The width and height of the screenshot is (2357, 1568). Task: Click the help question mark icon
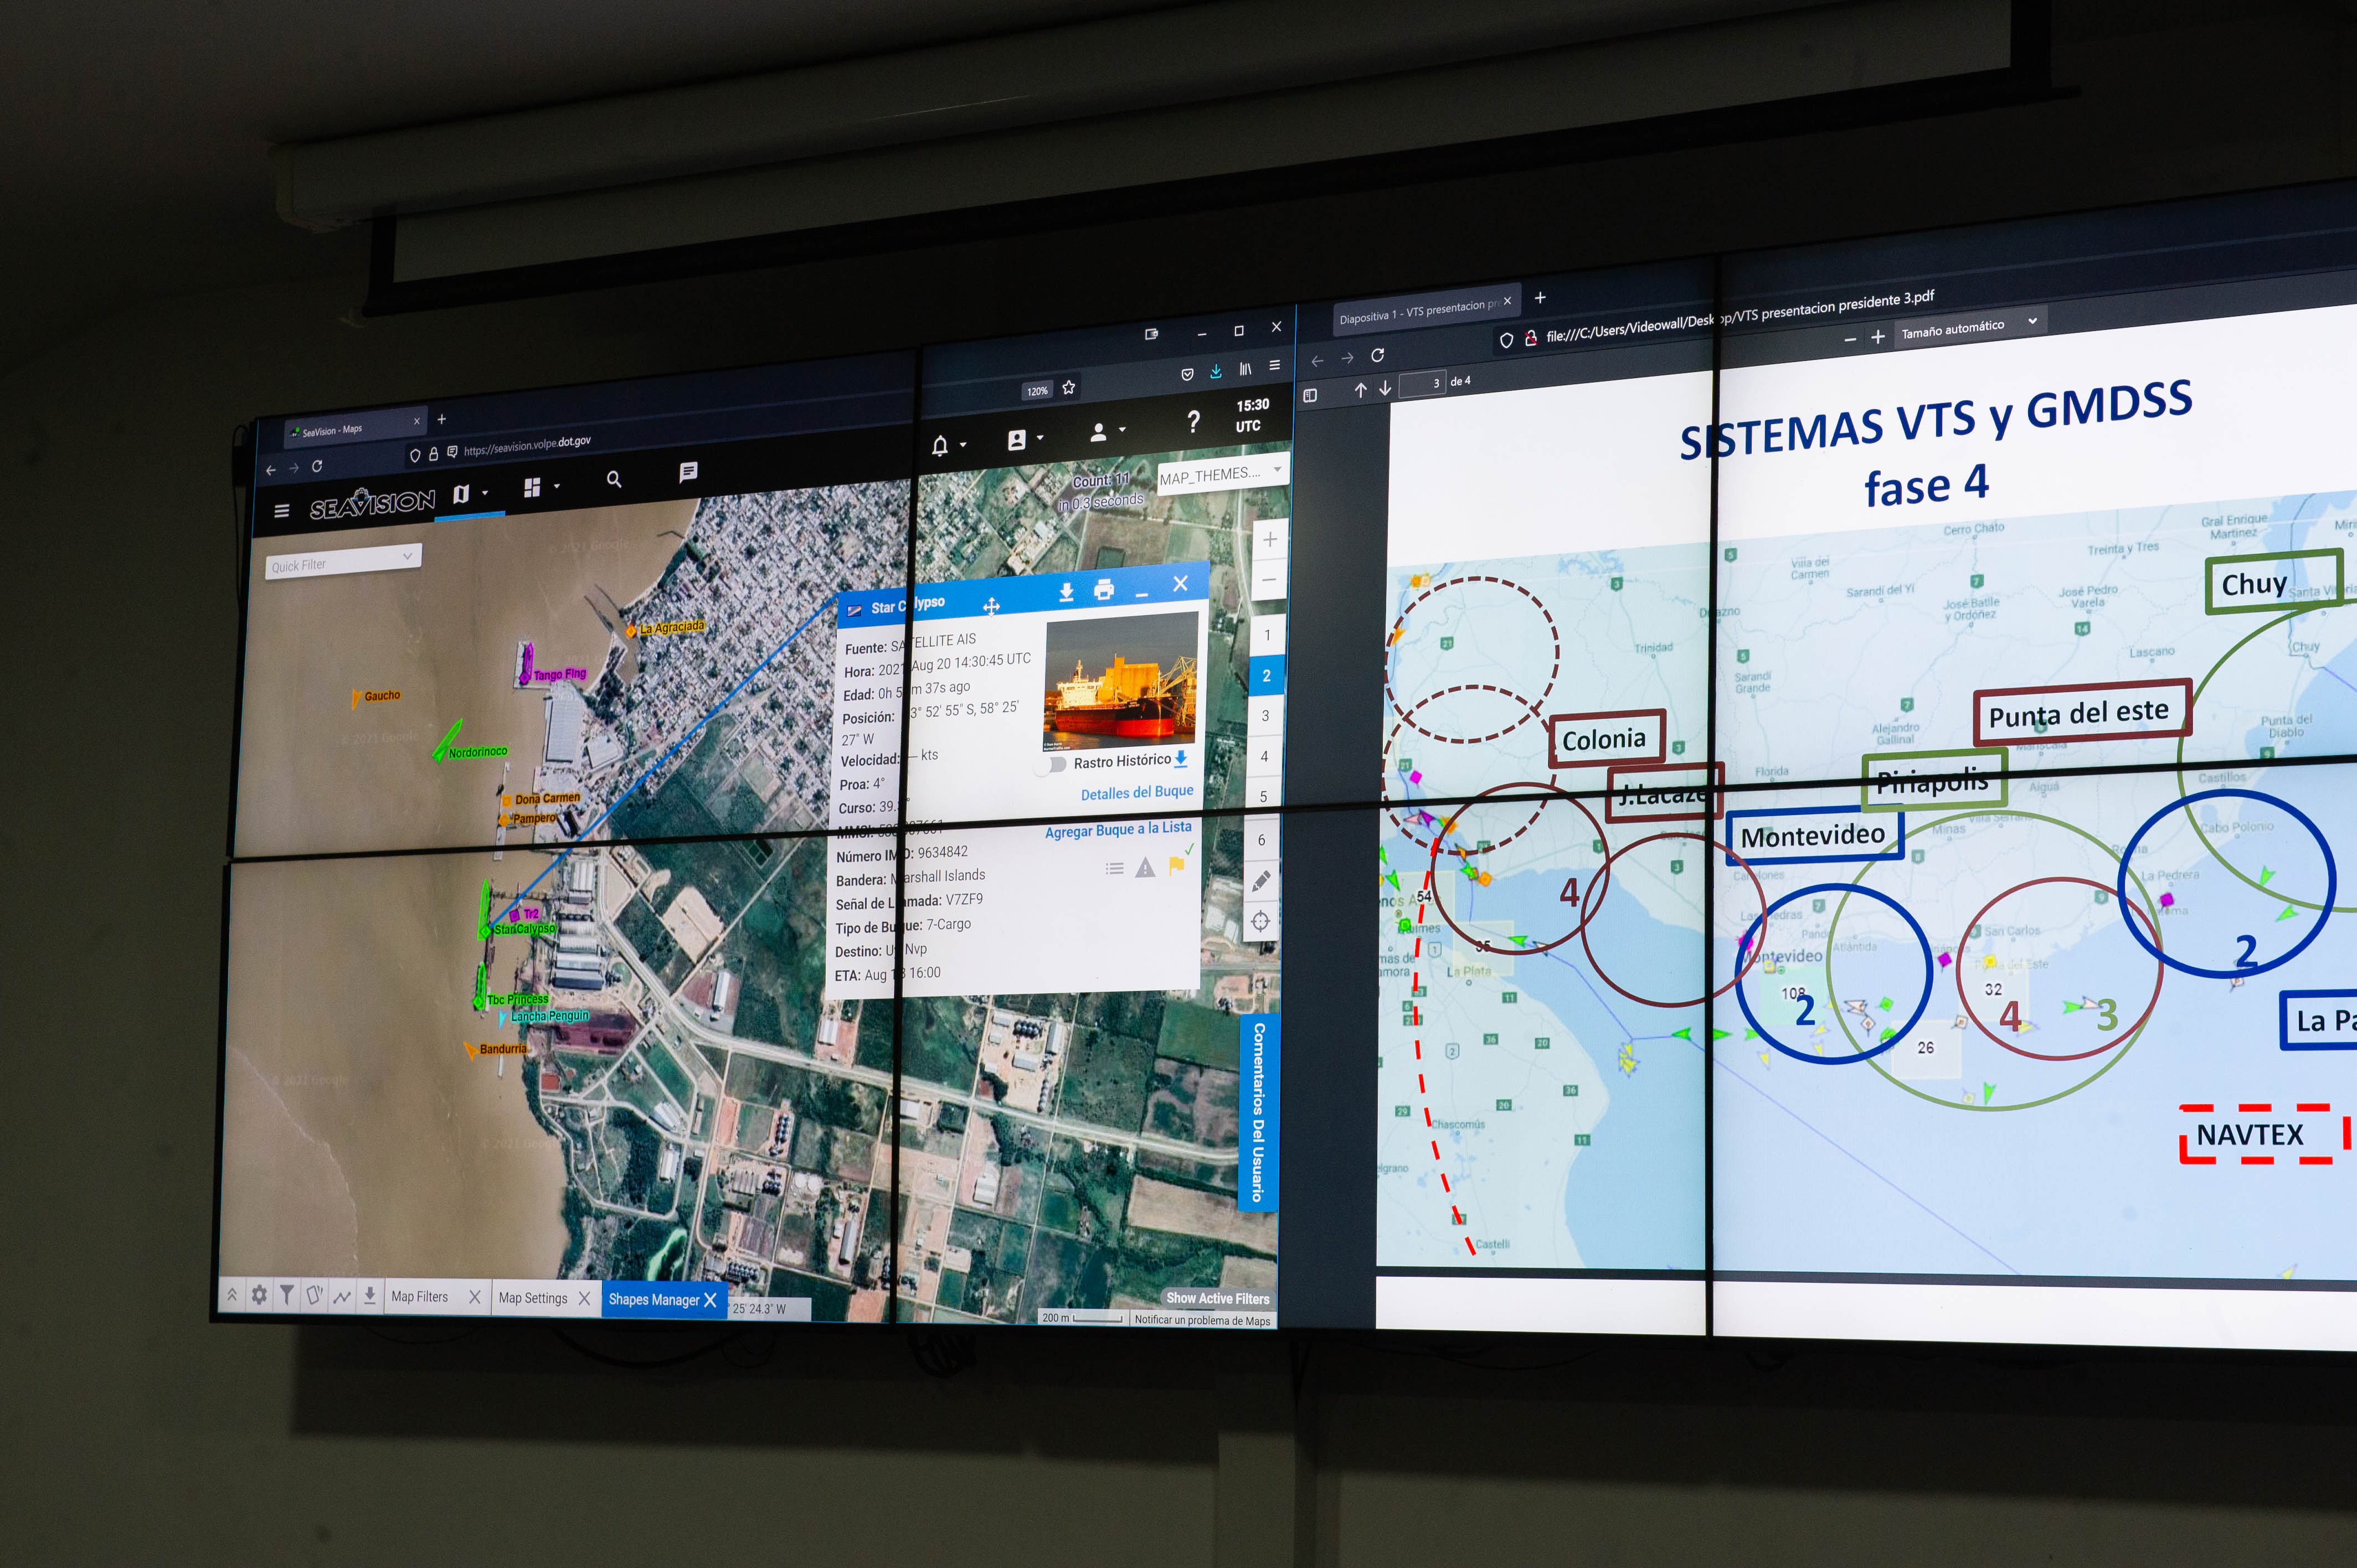click(x=1193, y=422)
